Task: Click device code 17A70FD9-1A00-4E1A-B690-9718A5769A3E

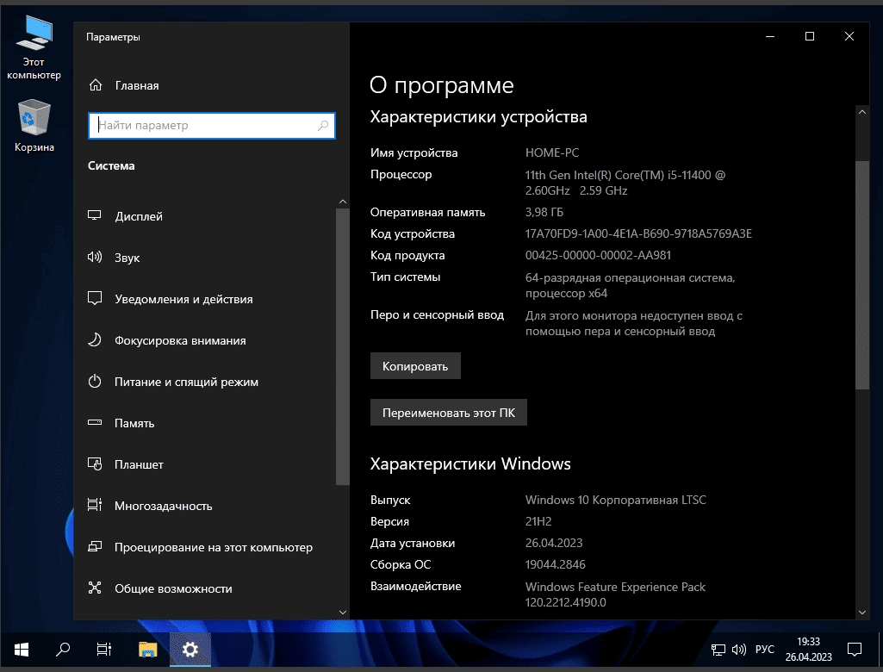Action: point(638,233)
